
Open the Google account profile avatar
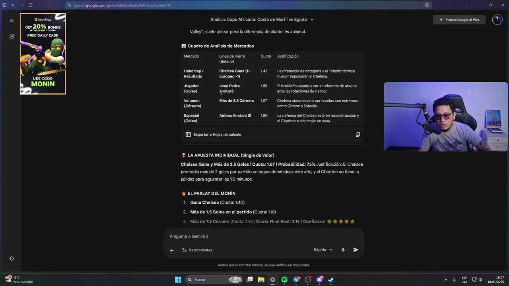497,19
